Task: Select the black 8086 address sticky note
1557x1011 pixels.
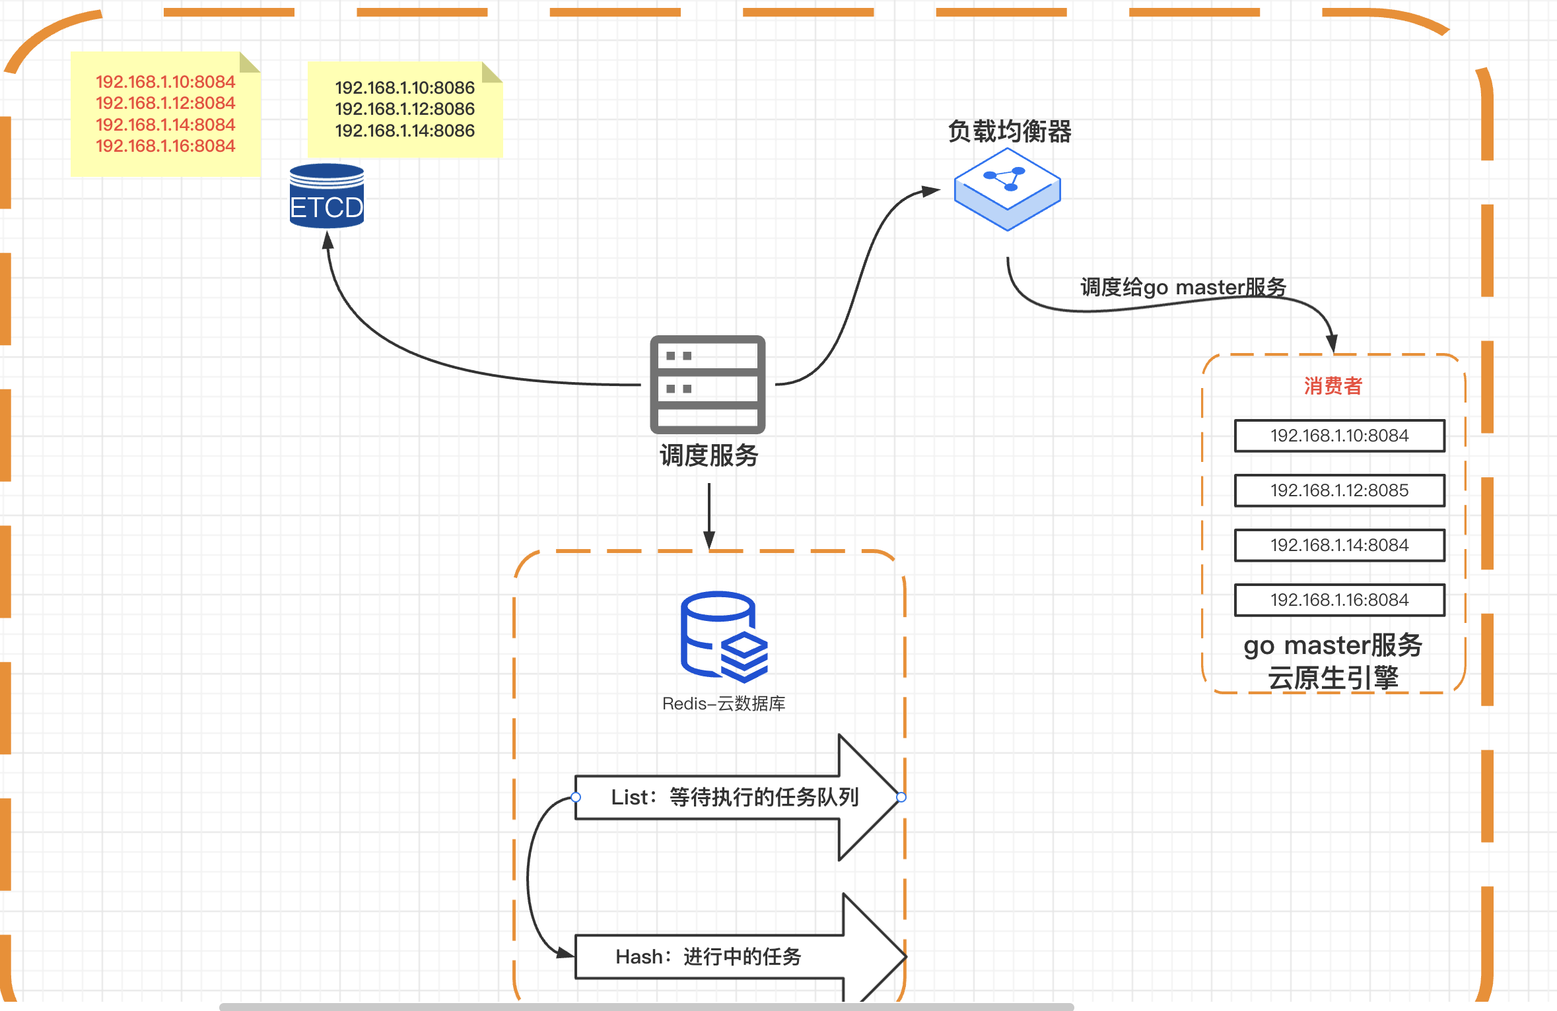Action: 405,110
